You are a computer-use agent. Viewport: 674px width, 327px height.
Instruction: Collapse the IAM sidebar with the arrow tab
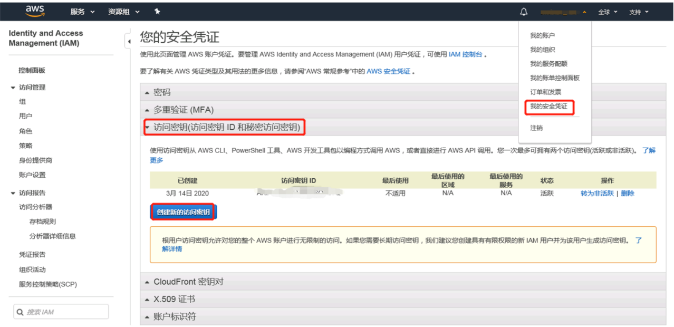[x=129, y=42]
